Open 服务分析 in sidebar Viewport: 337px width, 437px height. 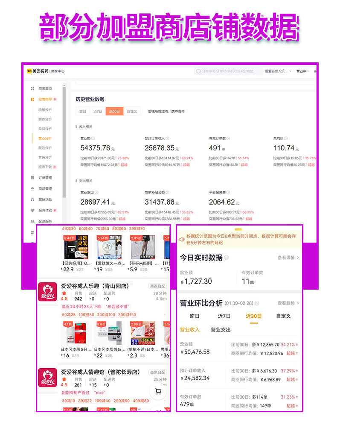click(x=45, y=148)
